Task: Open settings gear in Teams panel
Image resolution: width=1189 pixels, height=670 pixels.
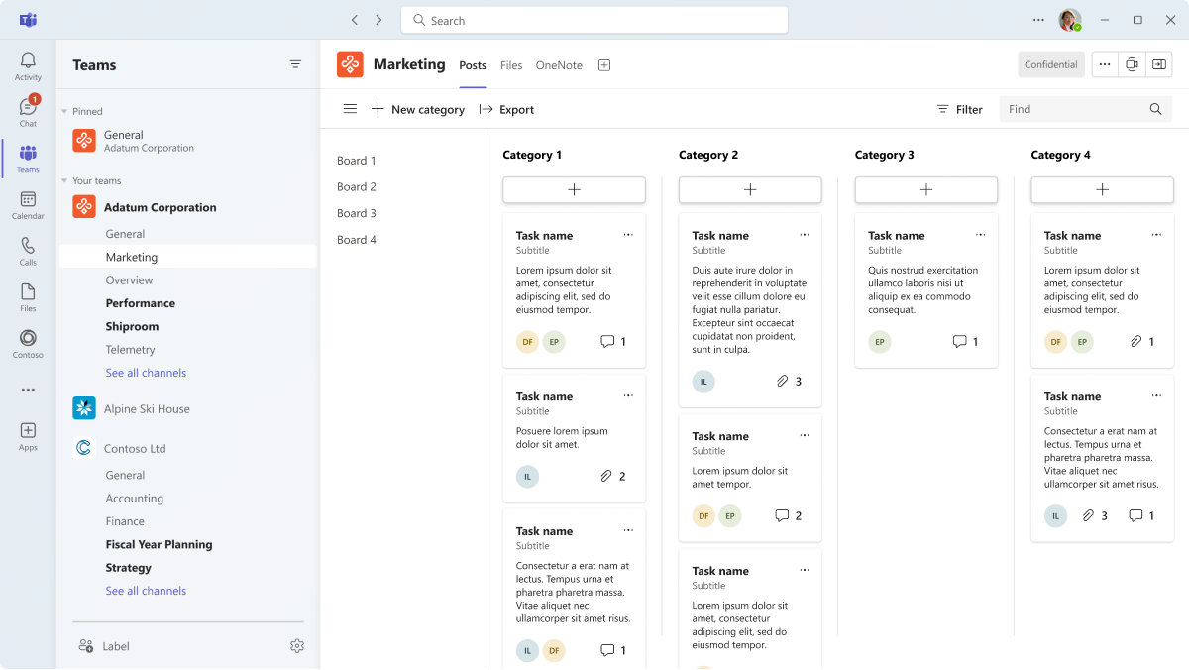Action: [297, 646]
